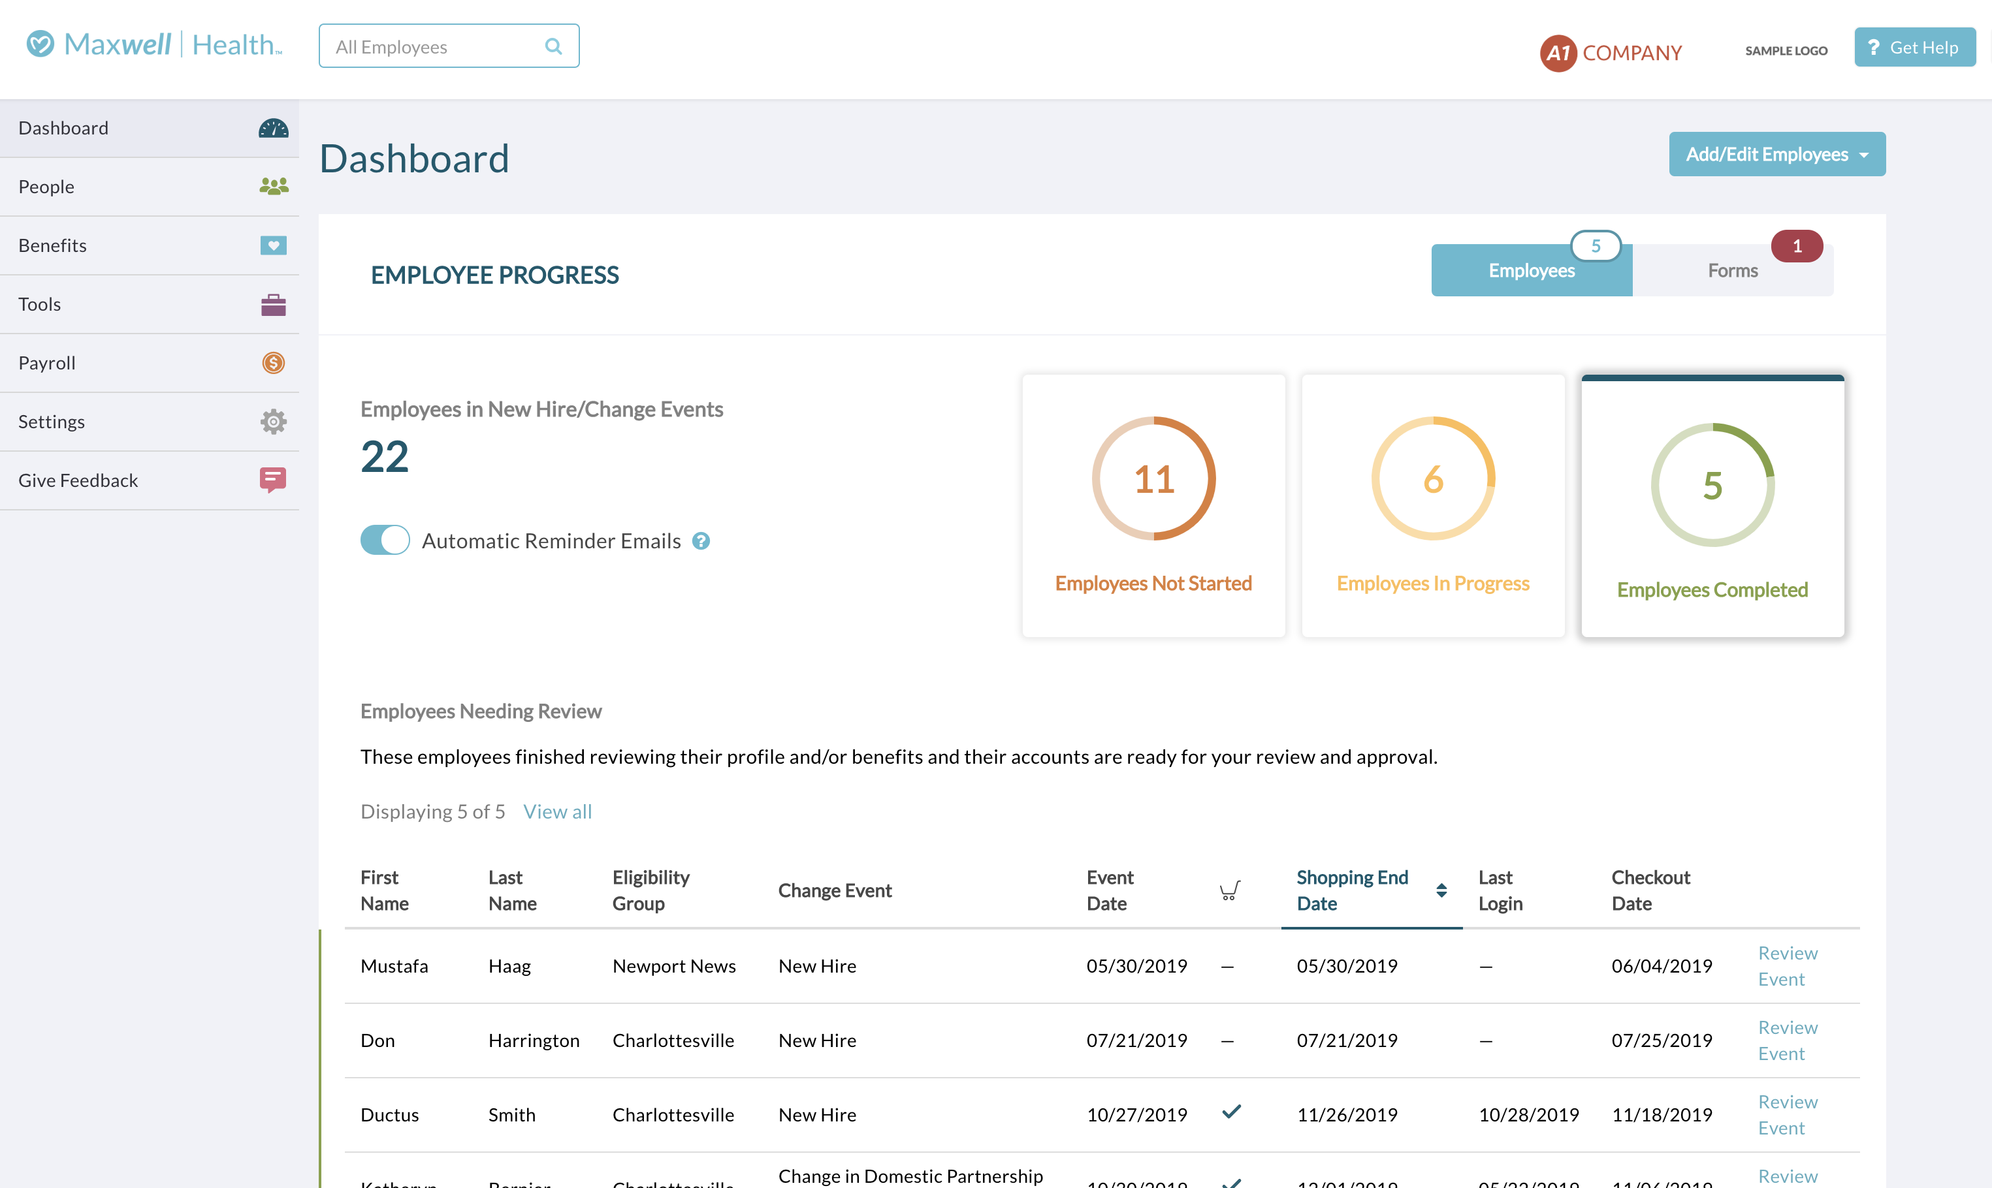Image resolution: width=1992 pixels, height=1188 pixels.
Task: Click the 6 progress ring
Action: click(1433, 478)
